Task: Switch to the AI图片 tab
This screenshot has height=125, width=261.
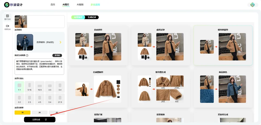Action: [x=66, y=5]
